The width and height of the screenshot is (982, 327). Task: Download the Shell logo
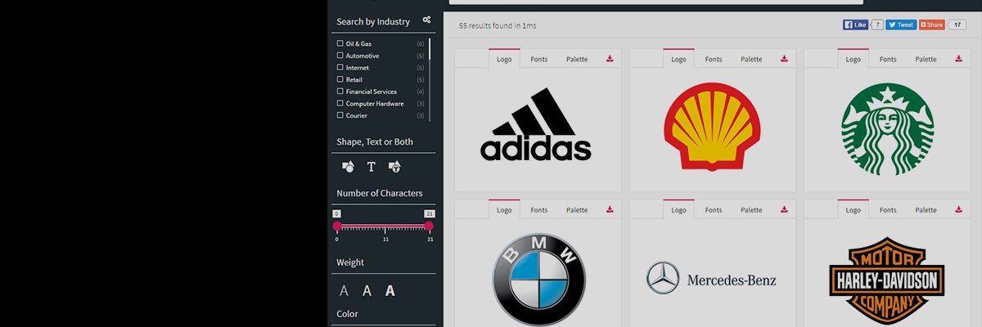point(784,59)
